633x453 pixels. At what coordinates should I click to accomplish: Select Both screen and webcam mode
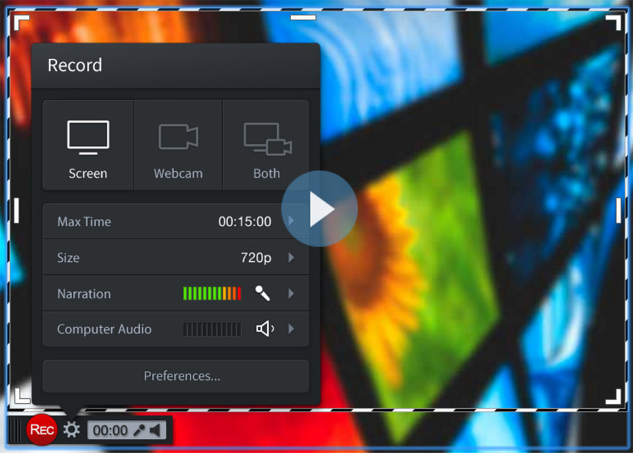[267, 145]
